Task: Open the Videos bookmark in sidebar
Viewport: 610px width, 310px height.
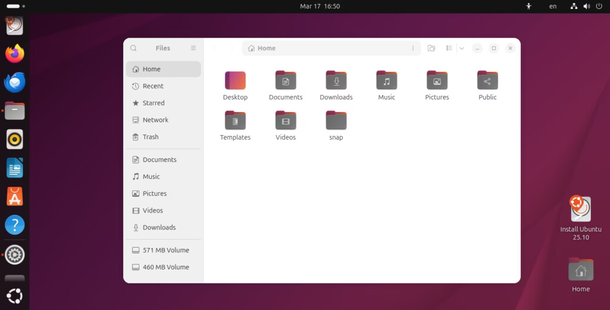Action: pos(152,211)
